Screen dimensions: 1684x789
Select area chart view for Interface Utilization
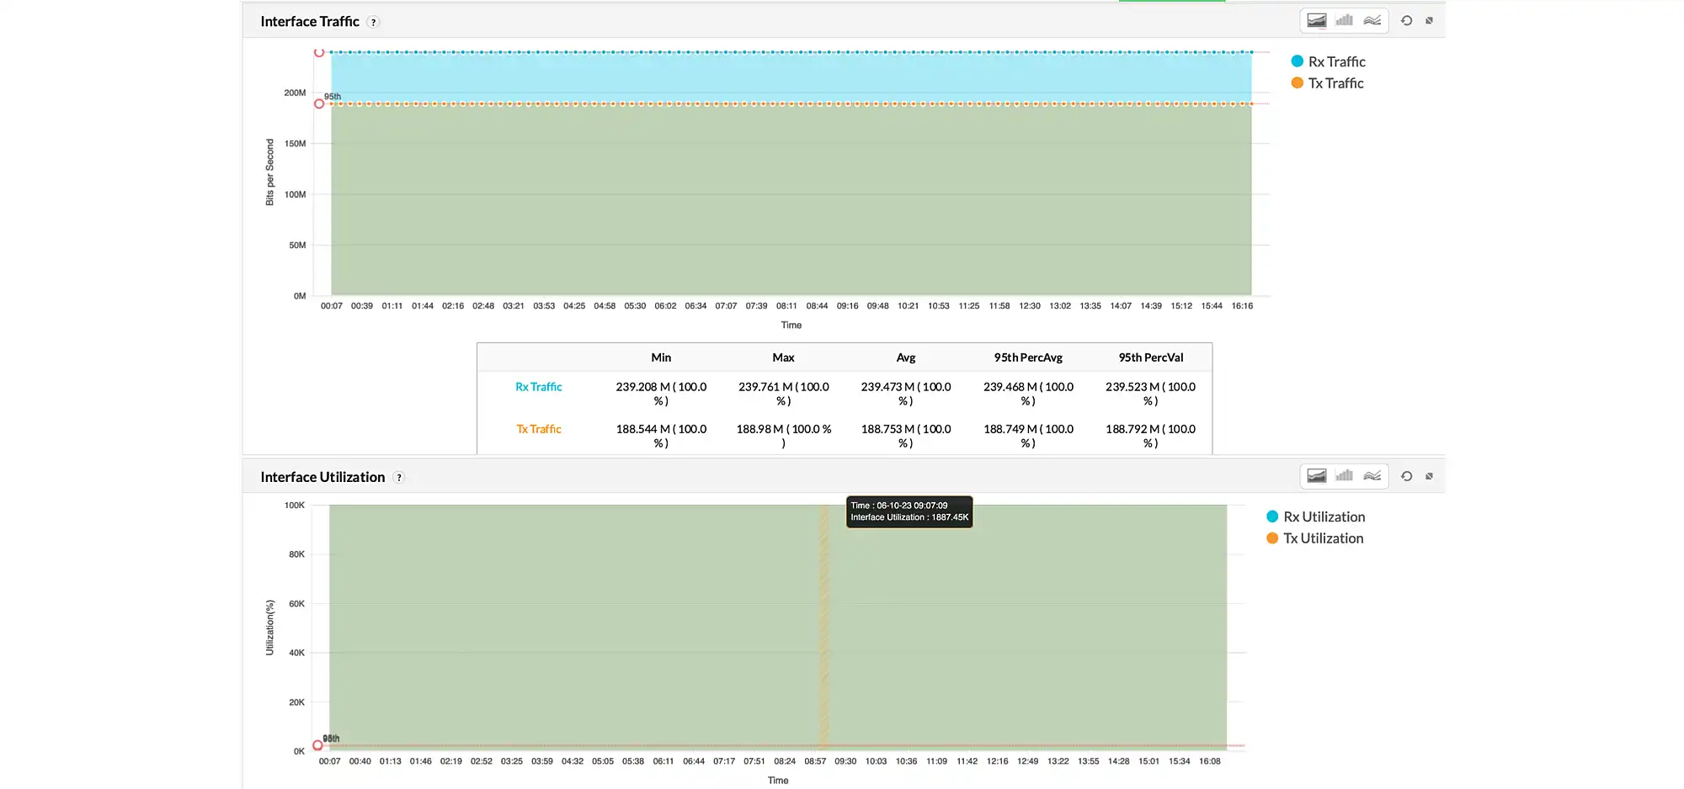pos(1315,475)
